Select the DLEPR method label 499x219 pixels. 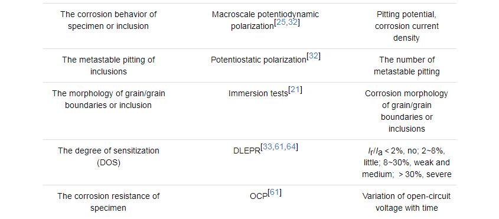[x=247, y=151]
